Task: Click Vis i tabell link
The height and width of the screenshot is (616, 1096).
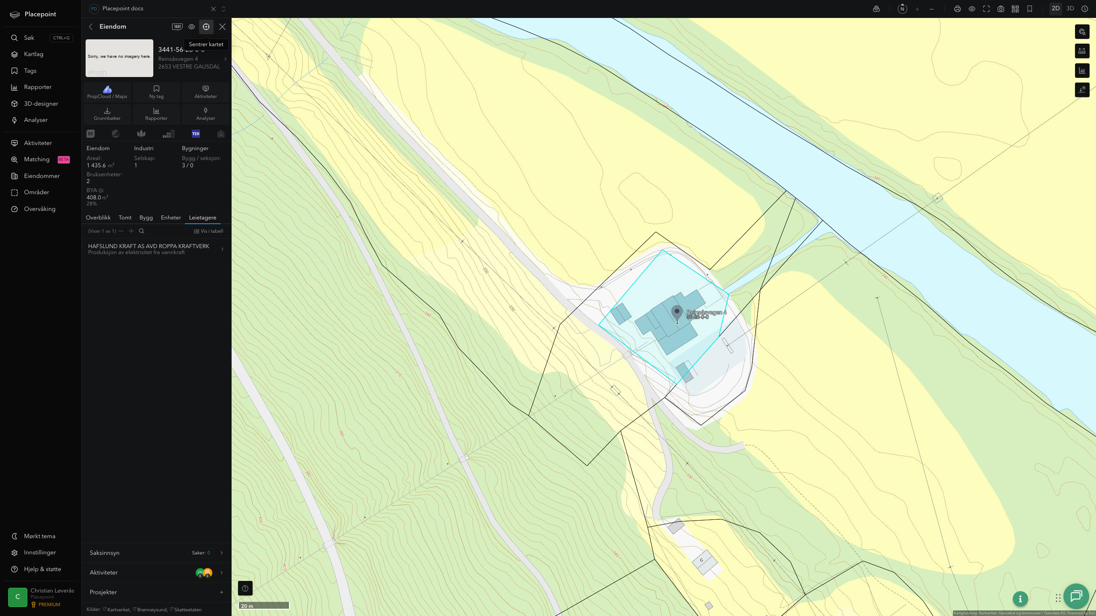Action: coord(208,231)
